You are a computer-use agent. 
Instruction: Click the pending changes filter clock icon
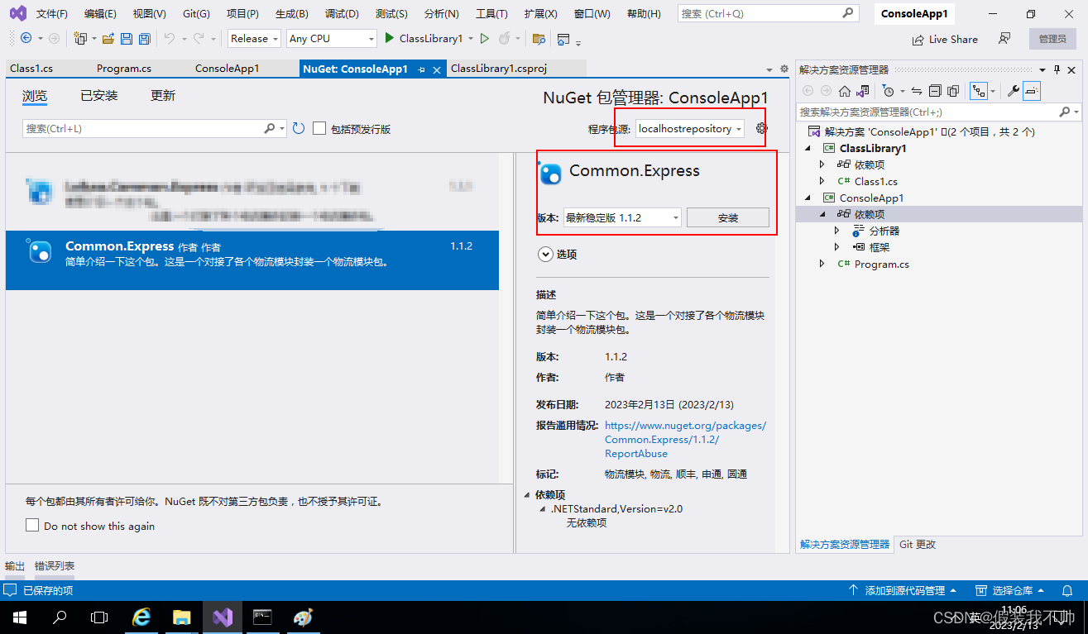(889, 91)
